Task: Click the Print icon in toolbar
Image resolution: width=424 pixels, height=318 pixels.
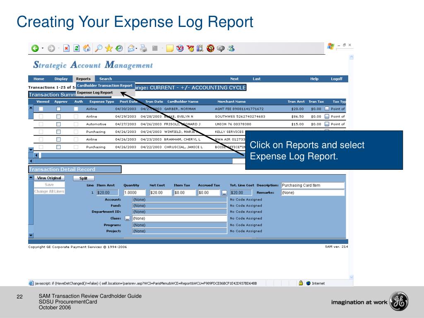Action: (x=144, y=48)
